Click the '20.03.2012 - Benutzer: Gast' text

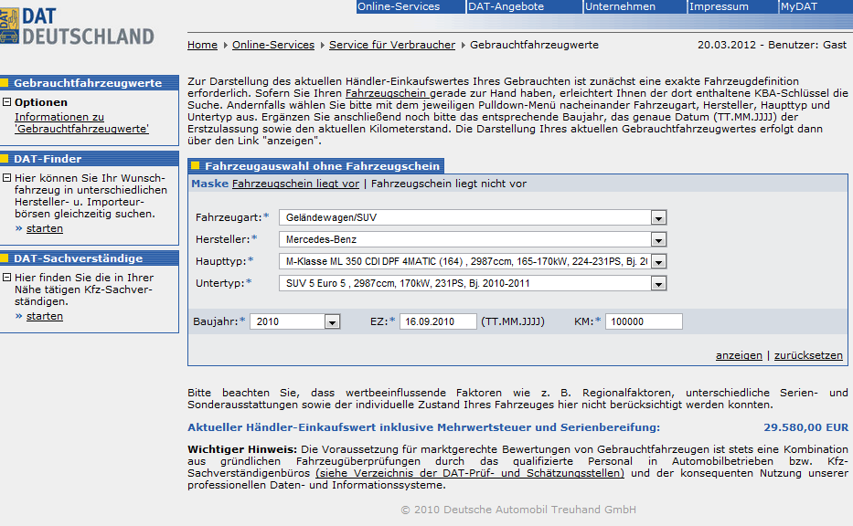pos(772,45)
